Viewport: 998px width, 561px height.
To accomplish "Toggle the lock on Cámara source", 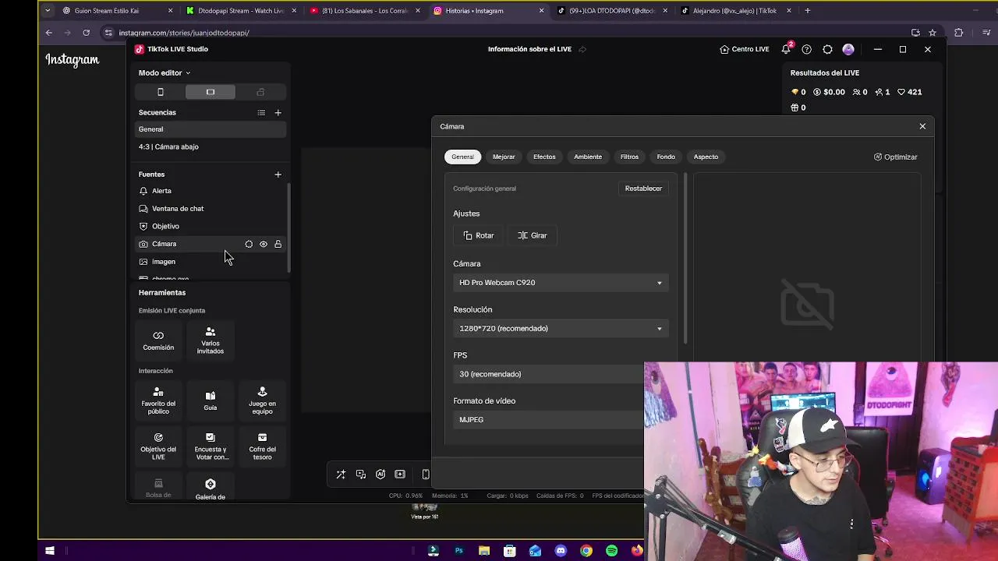I will coord(278,244).
